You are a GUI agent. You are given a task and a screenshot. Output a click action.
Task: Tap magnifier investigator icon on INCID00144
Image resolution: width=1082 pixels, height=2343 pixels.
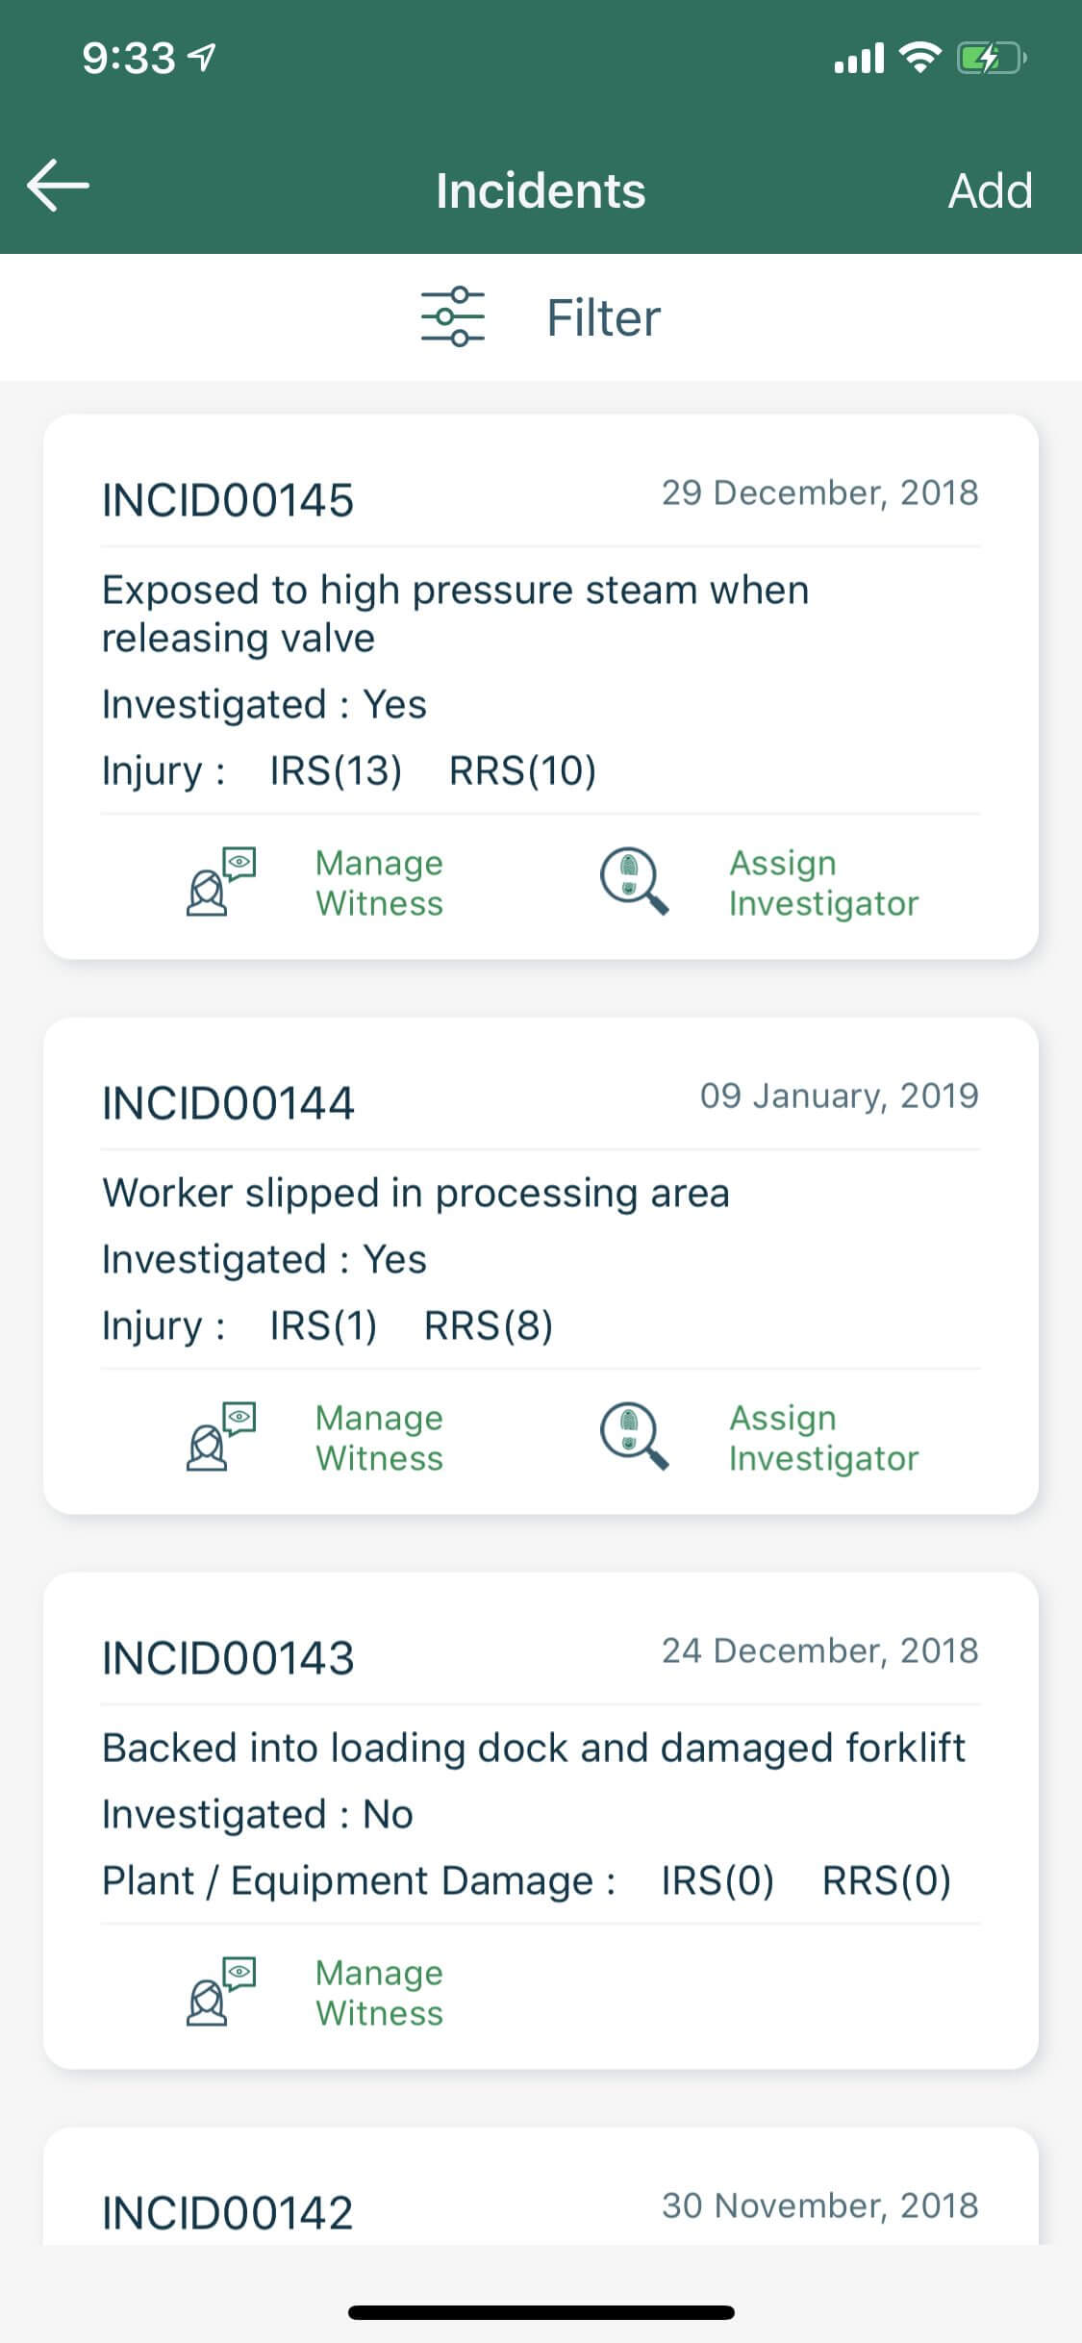coord(633,1436)
